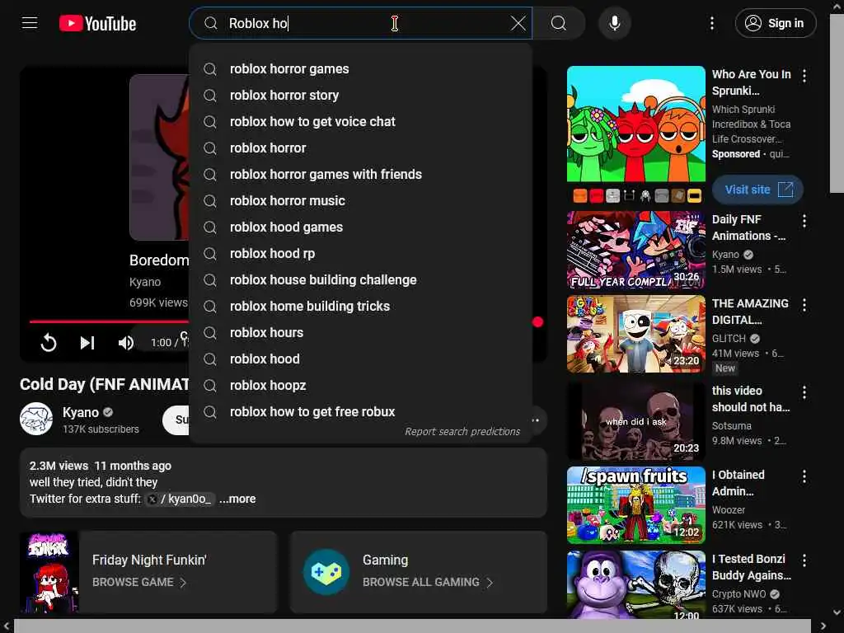Screen dimensions: 844x633
Task: Pick roblox home building tricks
Action: 361,307
